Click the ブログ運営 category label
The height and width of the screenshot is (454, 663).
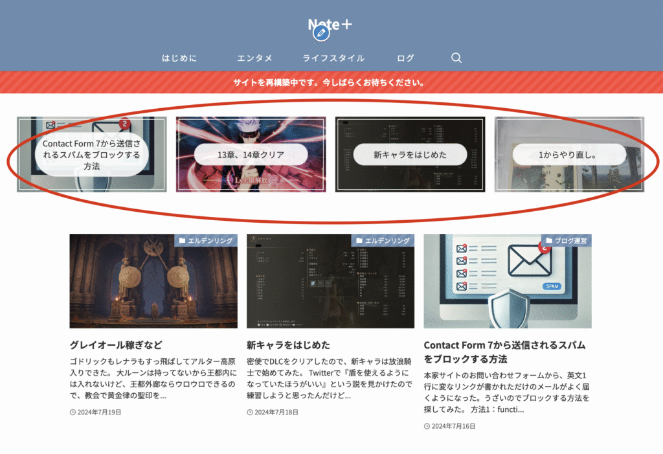click(x=566, y=240)
